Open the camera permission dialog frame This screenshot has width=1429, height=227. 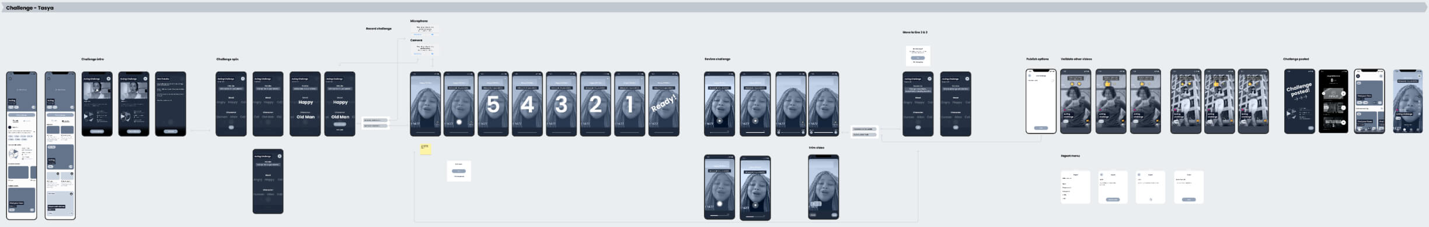point(425,49)
